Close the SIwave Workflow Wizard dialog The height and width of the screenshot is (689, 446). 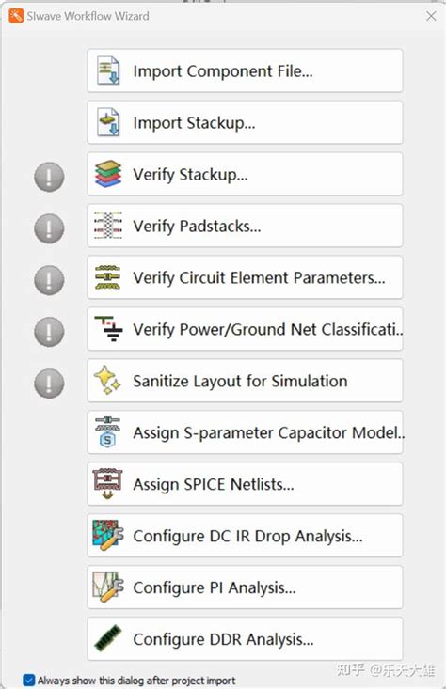point(431,16)
